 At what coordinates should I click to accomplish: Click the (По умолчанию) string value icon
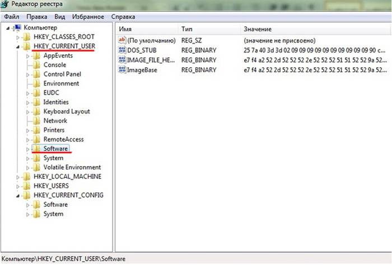tap(122, 41)
